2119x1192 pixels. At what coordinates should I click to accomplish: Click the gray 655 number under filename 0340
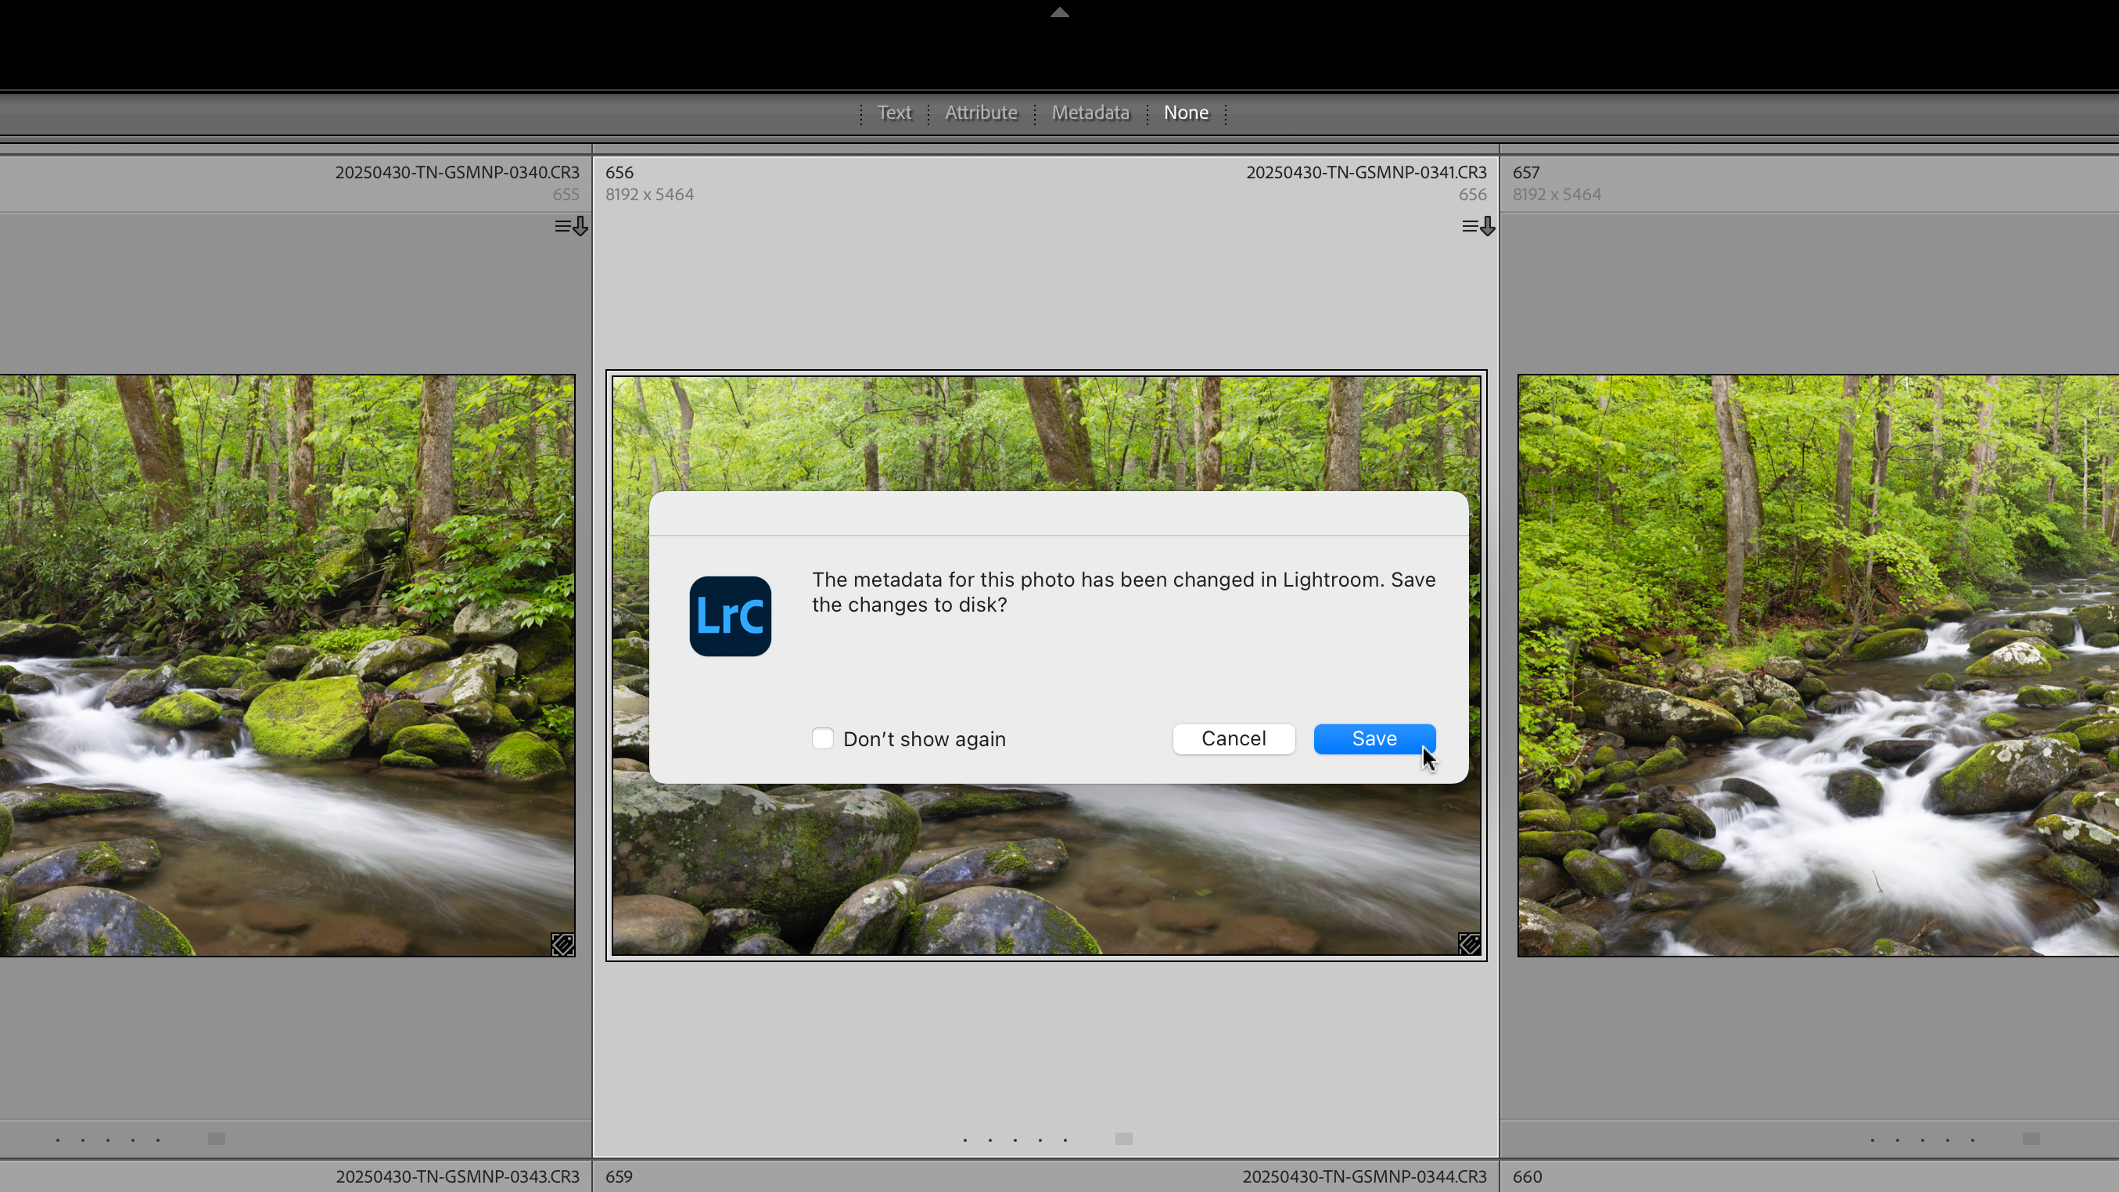coord(566,194)
